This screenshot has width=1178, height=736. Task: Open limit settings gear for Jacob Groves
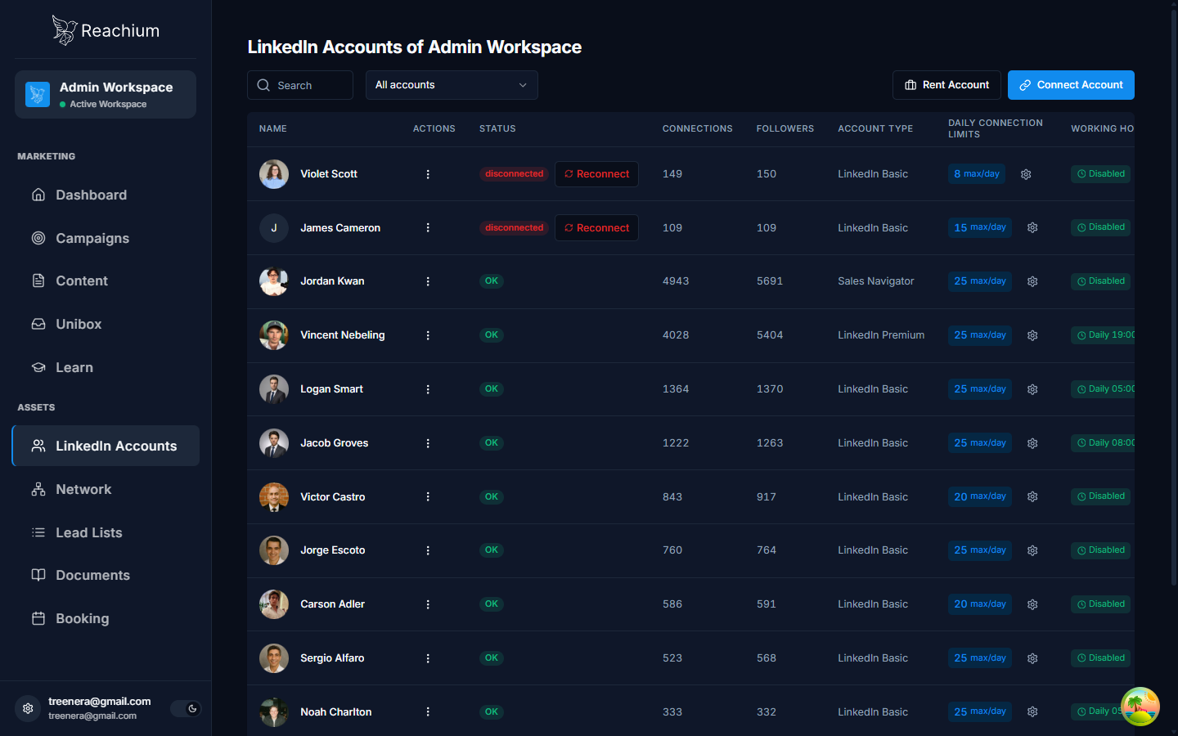click(x=1032, y=443)
